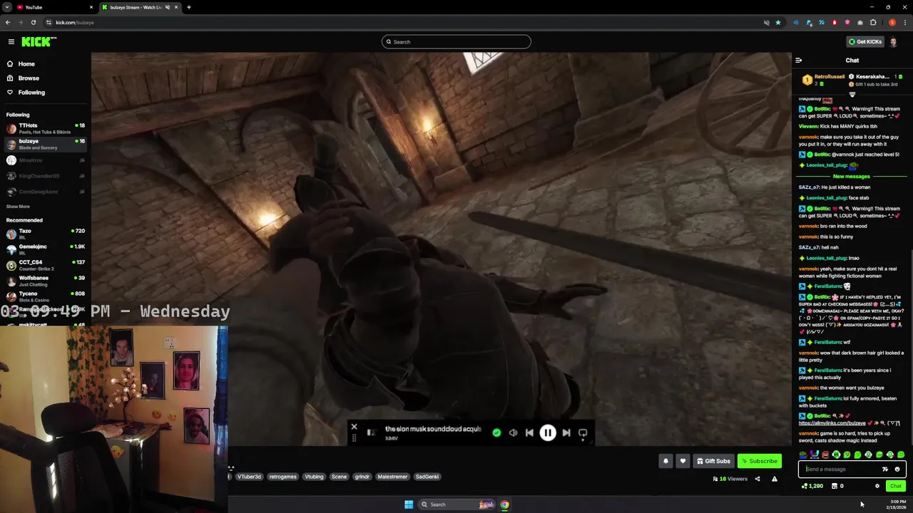Open the Following page in sidebar
Screen dimensions: 913x513
coord(31,93)
